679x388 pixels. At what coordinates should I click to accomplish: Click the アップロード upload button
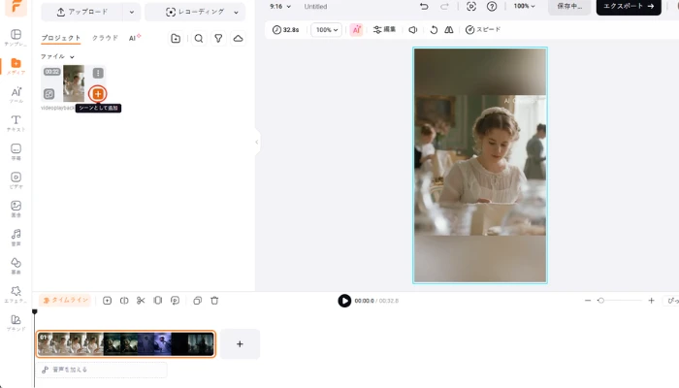click(x=81, y=13)
